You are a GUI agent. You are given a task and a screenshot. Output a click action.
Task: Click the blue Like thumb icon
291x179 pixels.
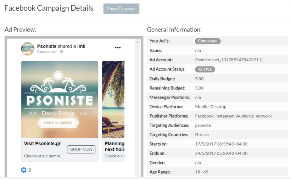pos(23,170)
